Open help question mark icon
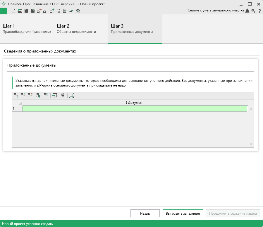The height and width of the screenshot is (227, 263). click(259, 11)
